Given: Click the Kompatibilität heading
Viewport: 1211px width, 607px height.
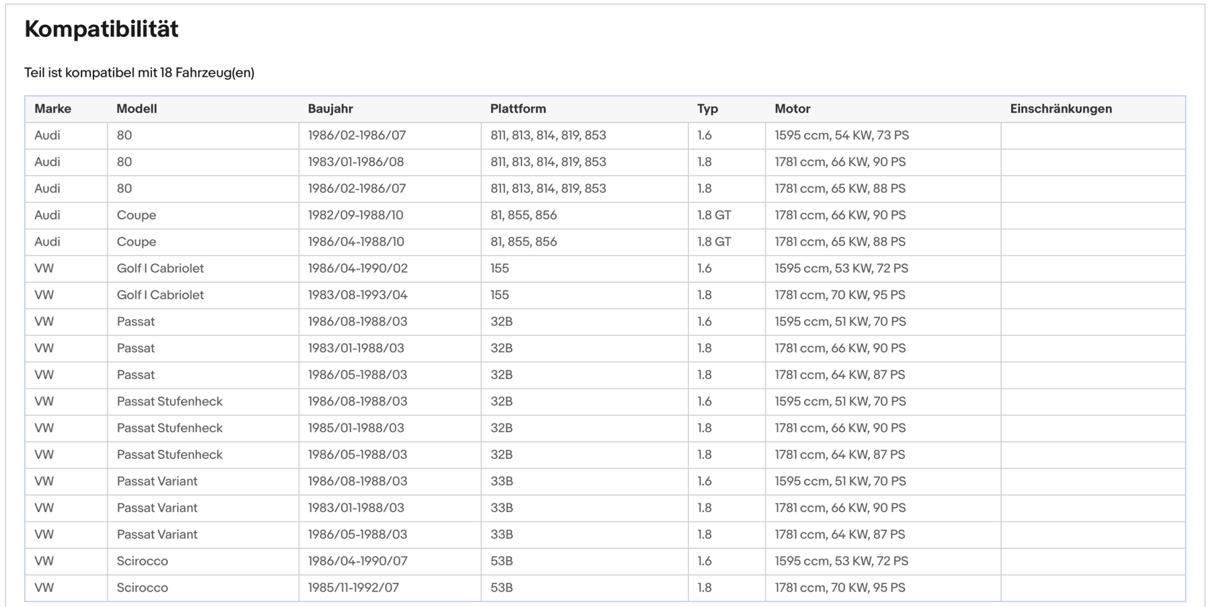Looking at the screenshot, I should [x=101, y=29].
